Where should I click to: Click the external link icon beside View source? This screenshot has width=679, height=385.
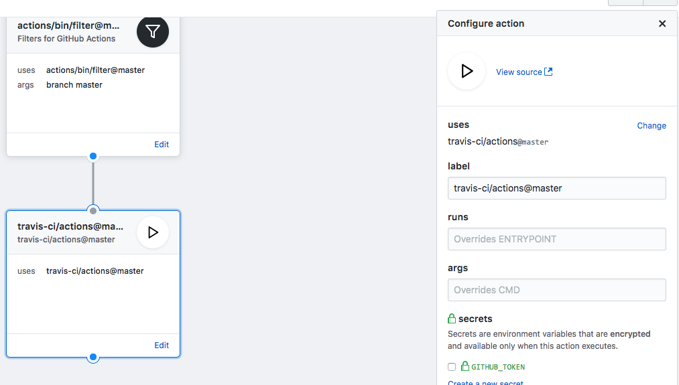pos(548,72)
